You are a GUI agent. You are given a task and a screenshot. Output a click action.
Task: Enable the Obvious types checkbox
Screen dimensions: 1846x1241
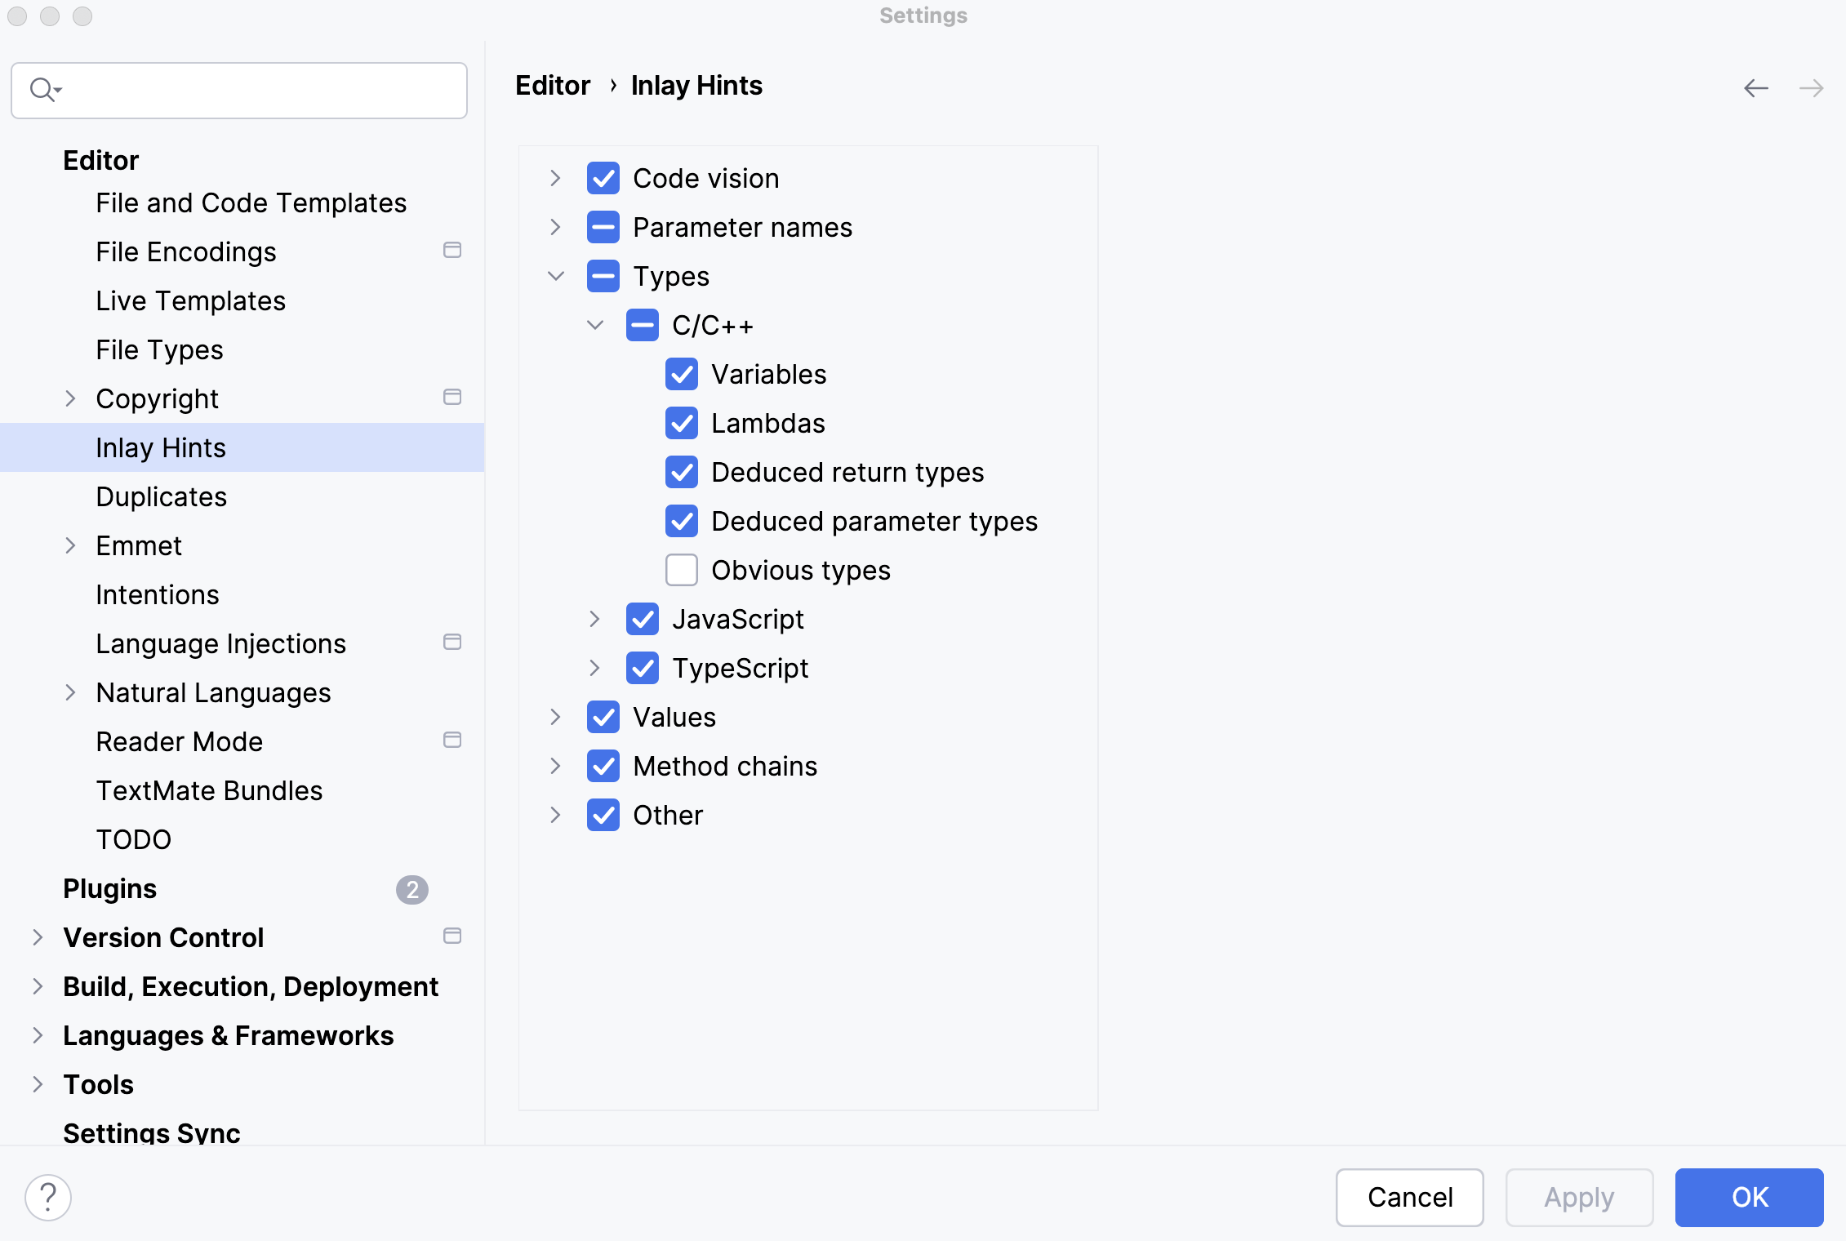tap(682, 570)
